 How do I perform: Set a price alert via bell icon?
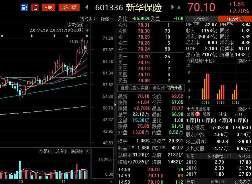pos(179,8)
